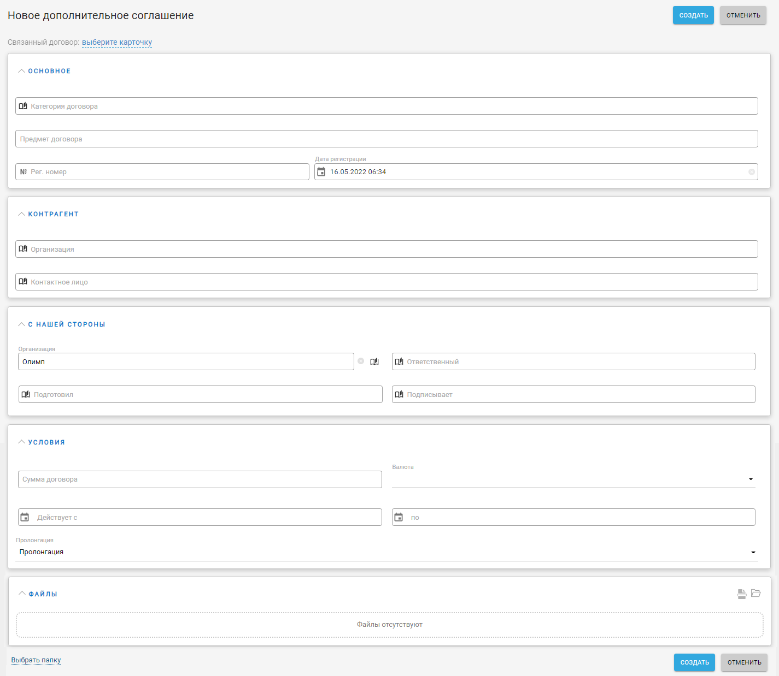Click the scan document icon in Файлы section
This screenshot has height=676, width=779.
(x=742, y=594)
